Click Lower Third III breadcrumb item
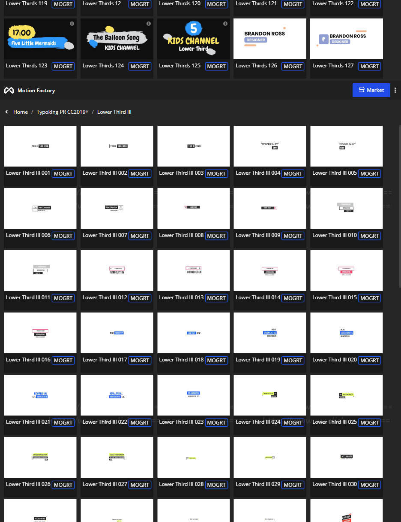Viewport: 401px width, 522px height. (114, 112)
